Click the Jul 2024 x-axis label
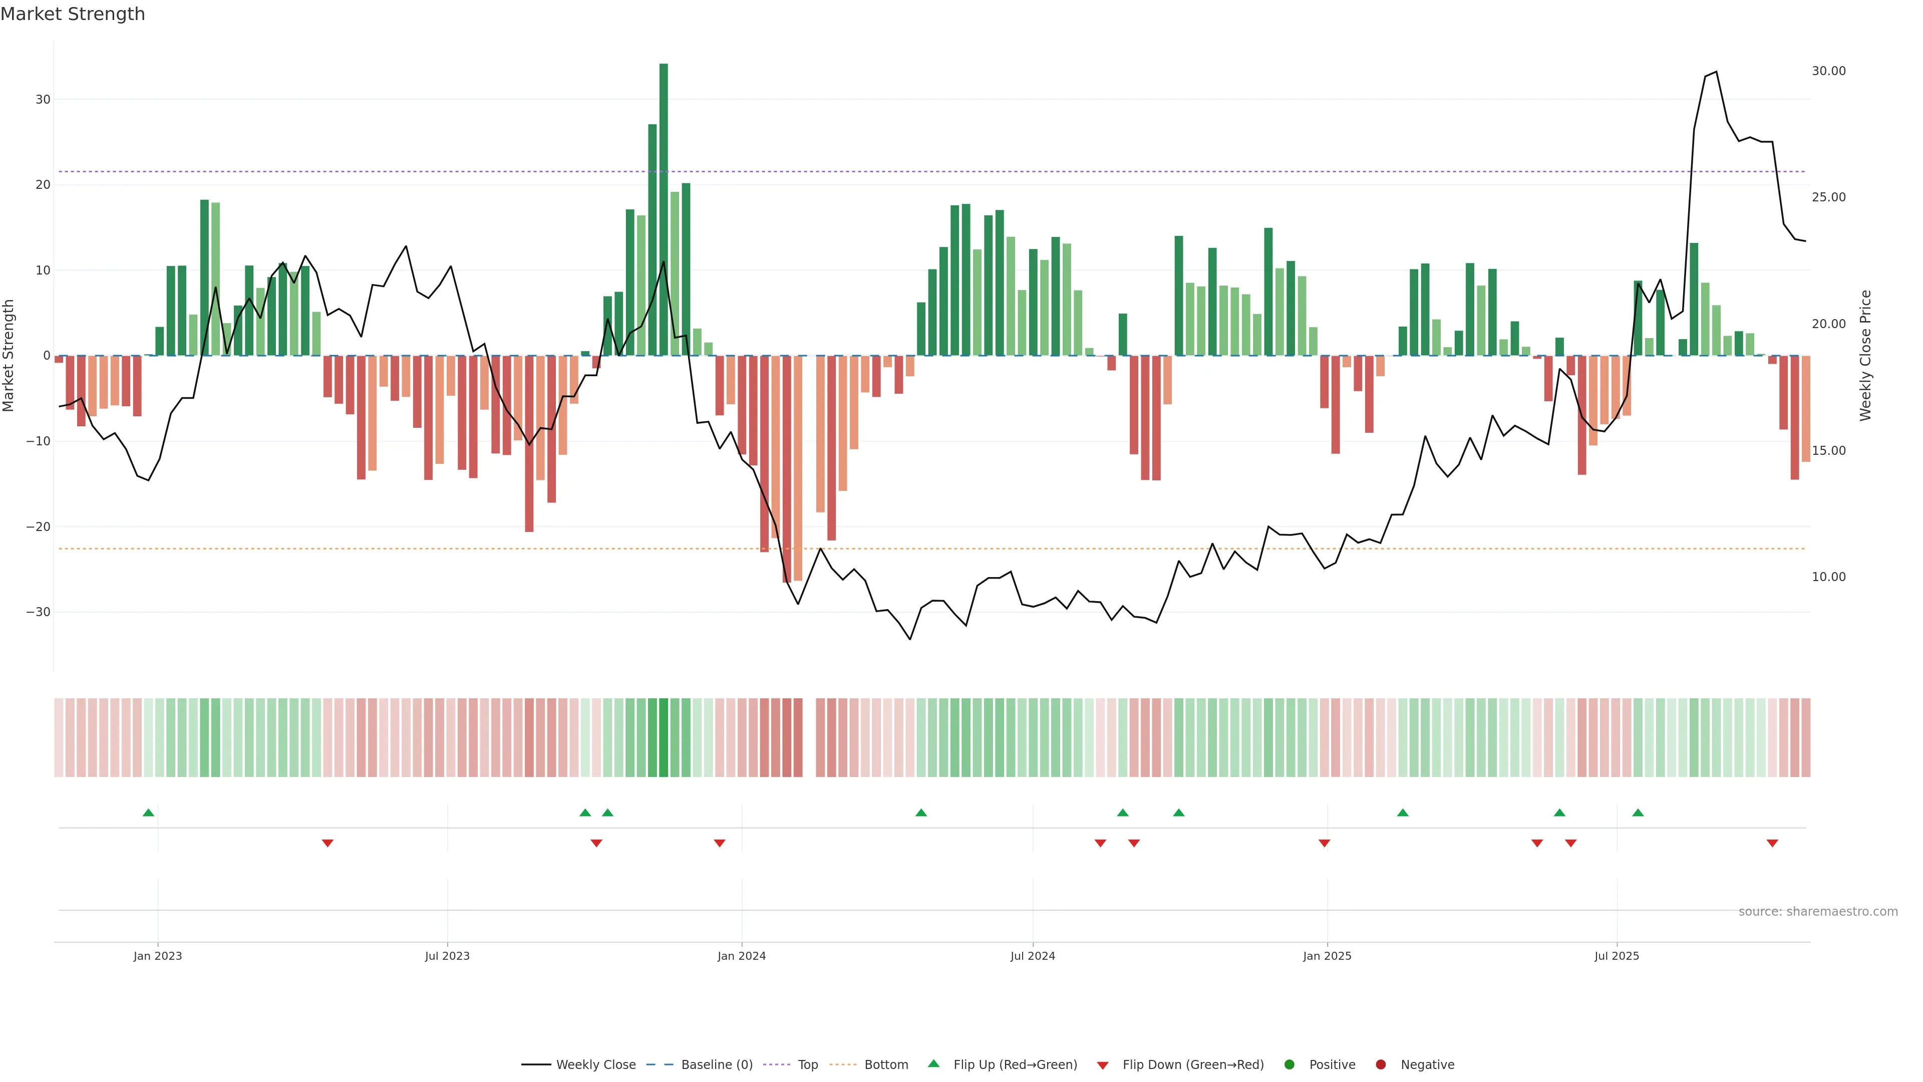 (x=1033, y=956)
